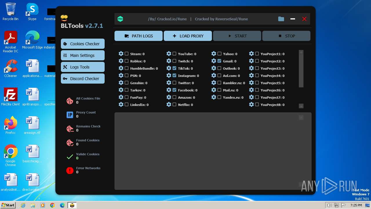371x209 pixels.
Task: Open the Cookies Checker tab
Action: click(83, 44)
